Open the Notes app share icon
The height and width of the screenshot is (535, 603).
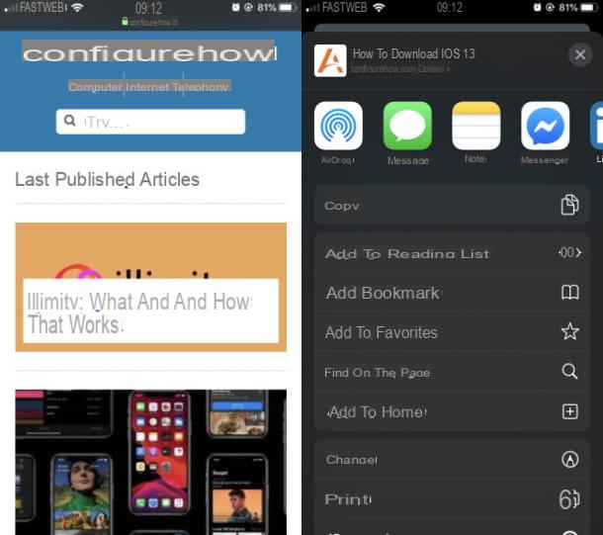pos(476,126)
